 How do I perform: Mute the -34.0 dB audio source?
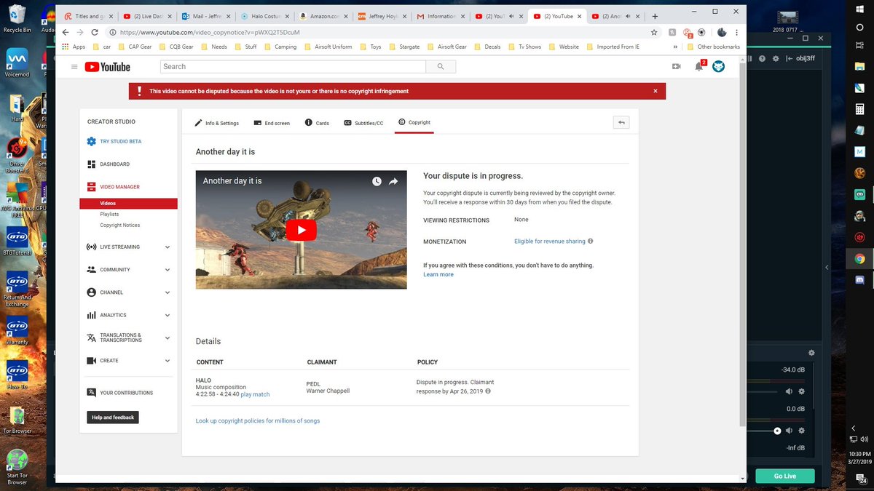[789, 391]
